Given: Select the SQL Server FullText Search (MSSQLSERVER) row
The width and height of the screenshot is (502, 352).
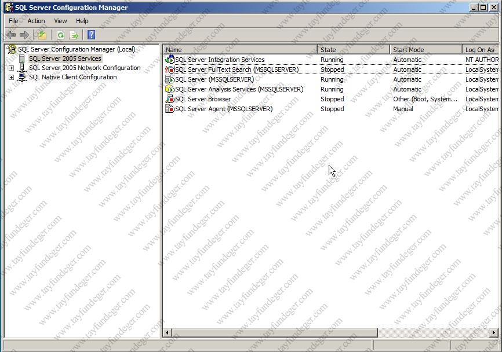Looking at the screenshot, I should point(332,69).
